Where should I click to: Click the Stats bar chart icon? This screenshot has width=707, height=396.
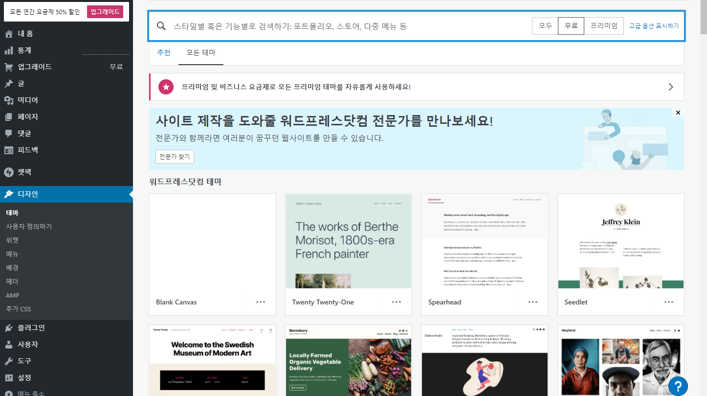(9, 50)
